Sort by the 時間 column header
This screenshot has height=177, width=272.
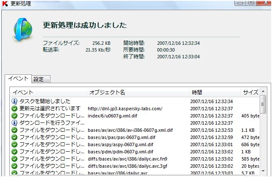tap(215, 92)
